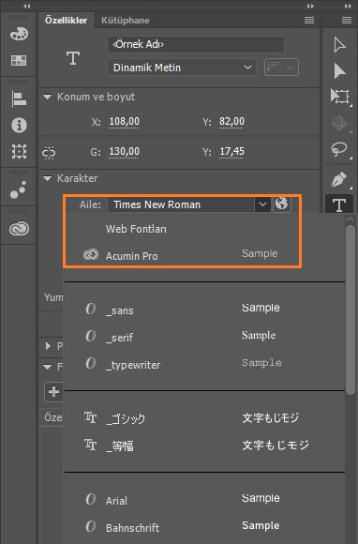
Task: Open the Özellikler panel options menu
Action: pos(309,21)
